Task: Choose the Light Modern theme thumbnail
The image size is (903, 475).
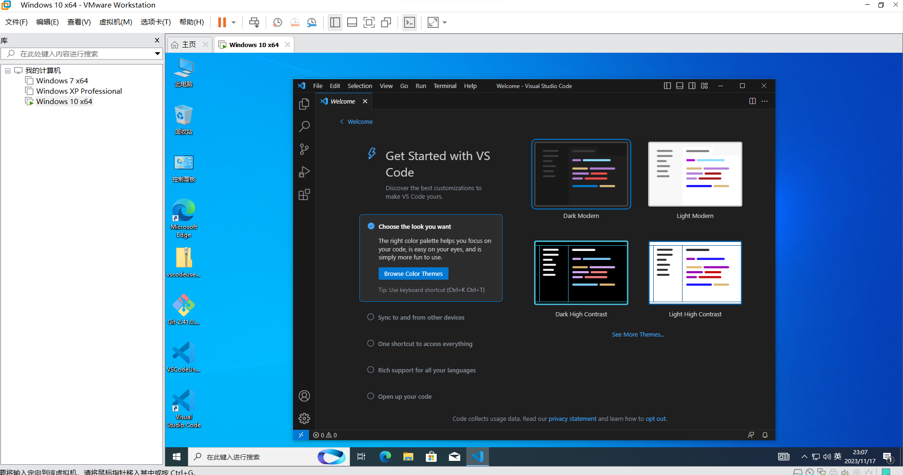Action: tap(695, 174)
